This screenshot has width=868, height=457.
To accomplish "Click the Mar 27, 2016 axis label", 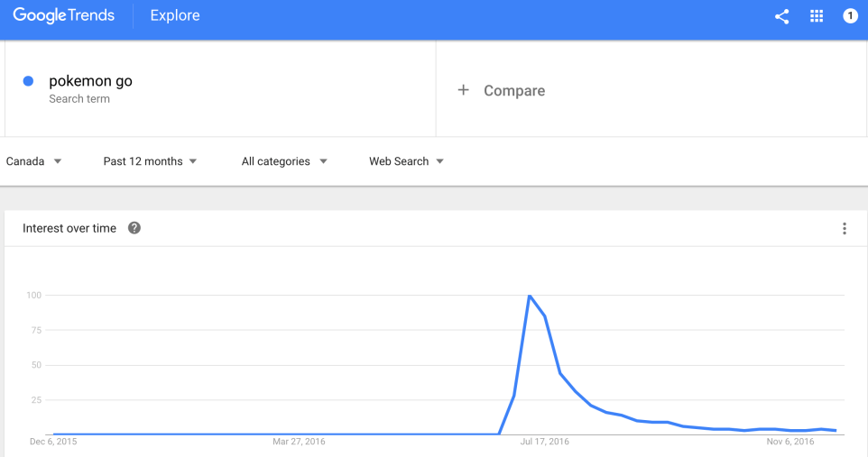I will pos(299,442).
